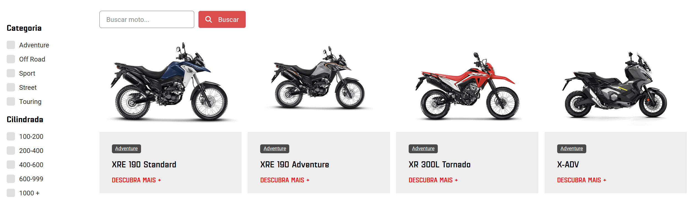The image size is (691, 207).
Task: Select the Street category checkbox
Action: pos(11,87)
